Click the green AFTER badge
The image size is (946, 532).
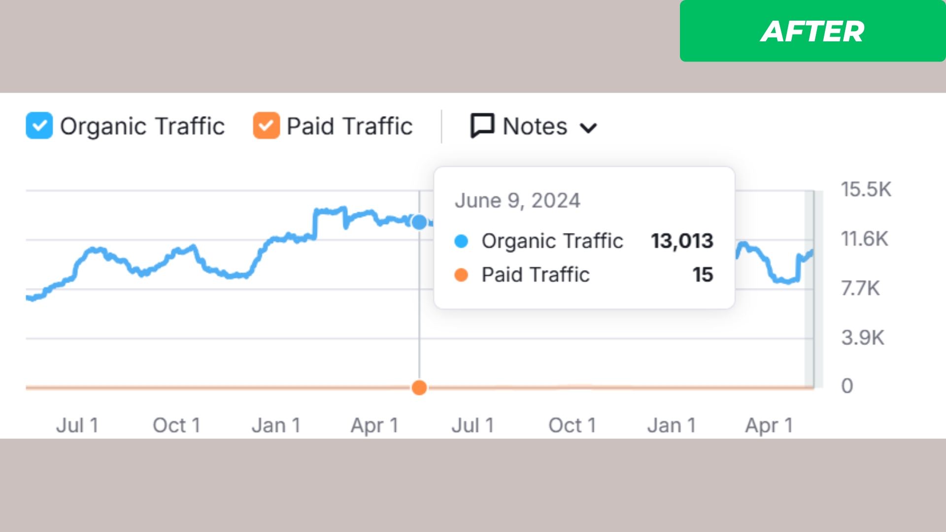coord(812,31)
